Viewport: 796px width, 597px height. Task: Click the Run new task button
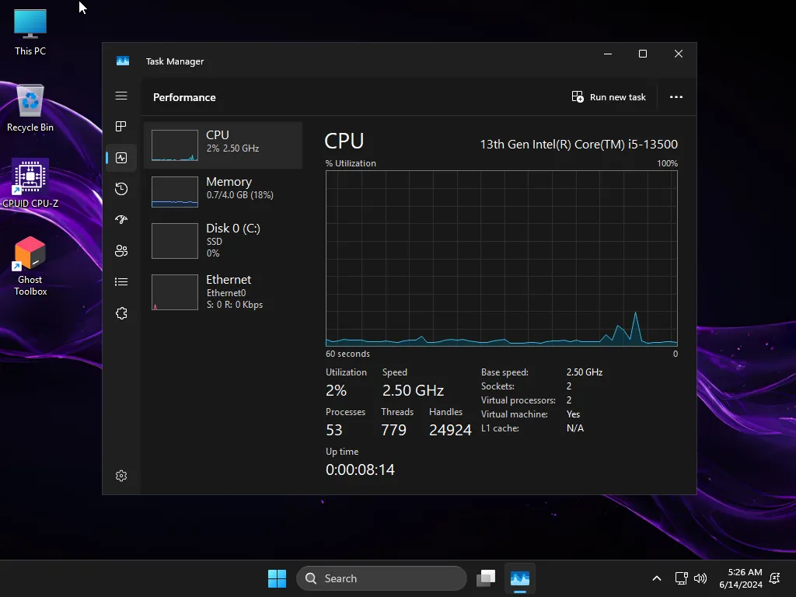609,96
